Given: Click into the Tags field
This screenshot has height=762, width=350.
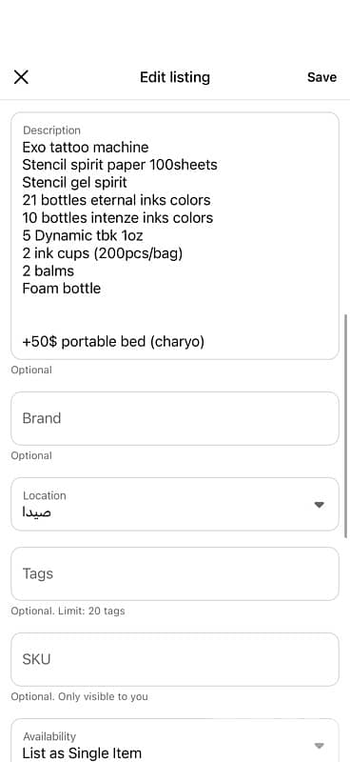Looking at the screenshot, I should 175,574.
